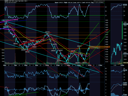The image size is (128, 96).
Task: Click the 10M label on the volume axis
Action: [x=3, y=61]
